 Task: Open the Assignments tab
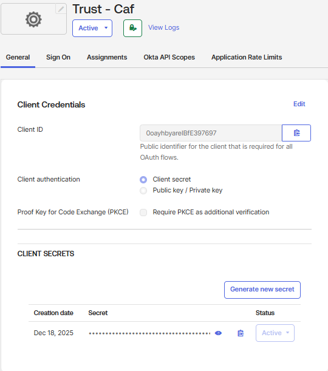coord(107,57)
